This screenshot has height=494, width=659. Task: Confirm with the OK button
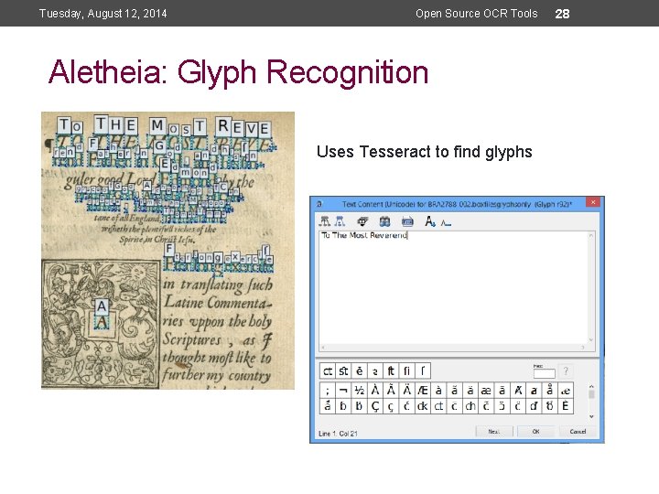click(535, 432)
